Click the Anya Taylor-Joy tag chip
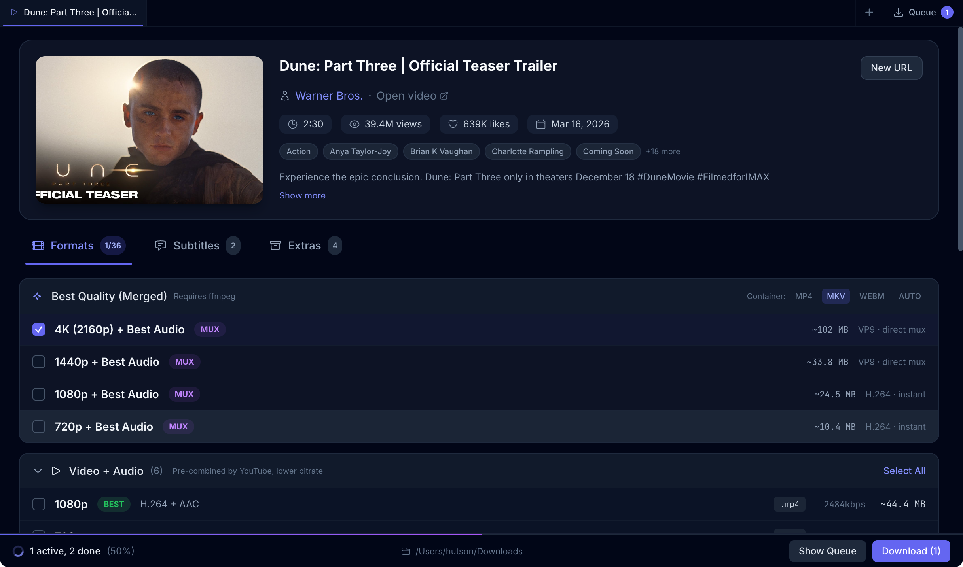This screenshot has width=963, height=567. point(360,151)
